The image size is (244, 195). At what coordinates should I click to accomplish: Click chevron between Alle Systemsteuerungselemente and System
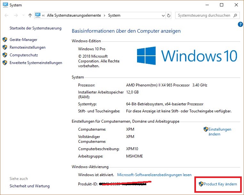pyautogui.click(x=104, y=15)
